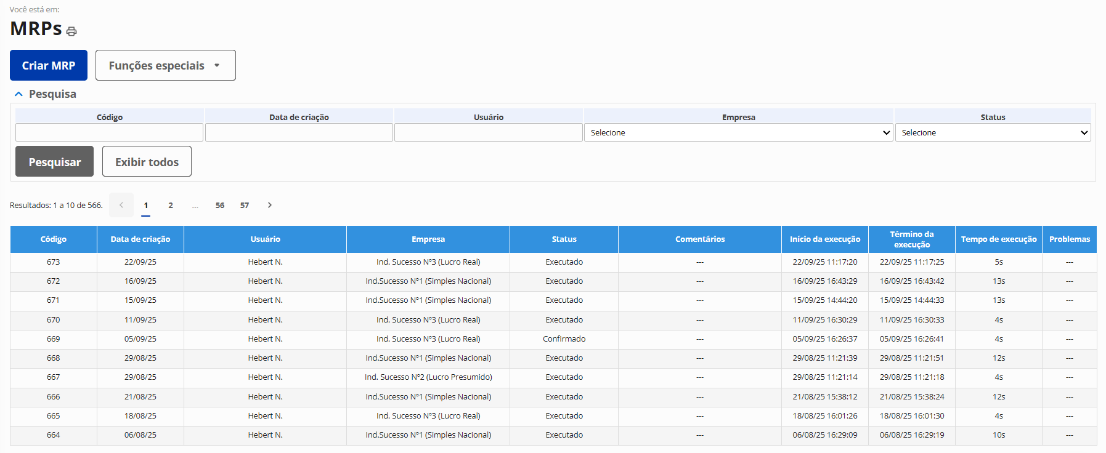1106x453 pixels.
Task: Click the Exibir todos button
Action: coord(147,161)
